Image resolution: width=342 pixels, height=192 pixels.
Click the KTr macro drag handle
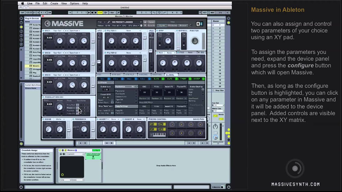155,124
